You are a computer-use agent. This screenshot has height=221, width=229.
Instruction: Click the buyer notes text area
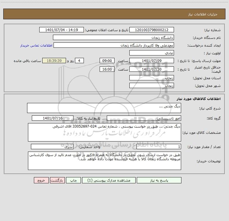(x=104, y=161)
